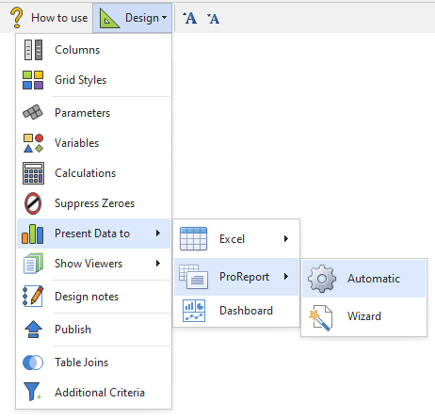
Task: Click the Suppress Zeroes icon
Action: tap(33, 203)
